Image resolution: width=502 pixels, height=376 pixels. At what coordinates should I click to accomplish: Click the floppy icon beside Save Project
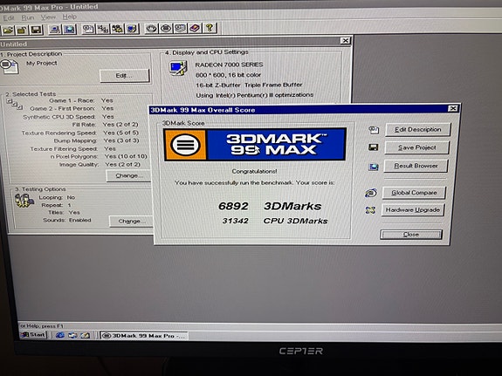(x=374, y=147)
